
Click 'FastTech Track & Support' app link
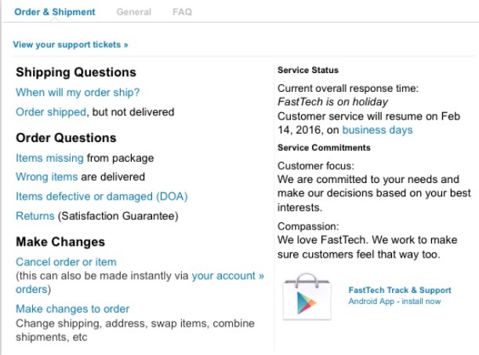(400, 290)
